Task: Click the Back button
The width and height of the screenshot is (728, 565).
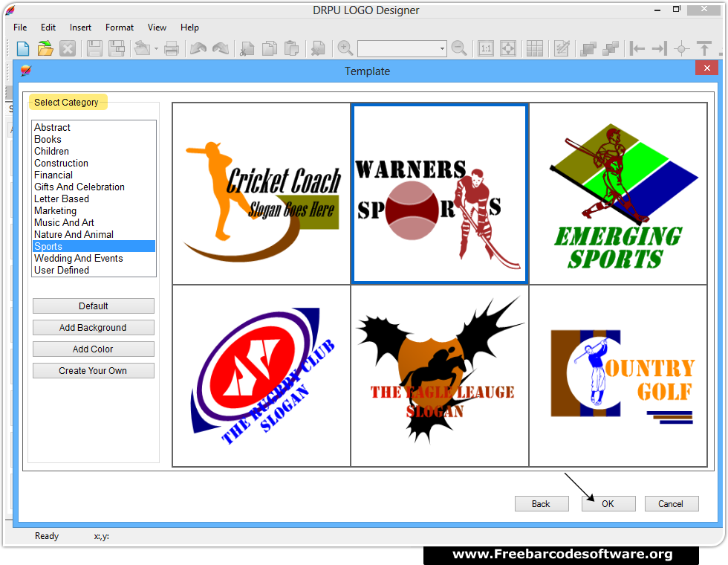Action: [x=542, y=504]
